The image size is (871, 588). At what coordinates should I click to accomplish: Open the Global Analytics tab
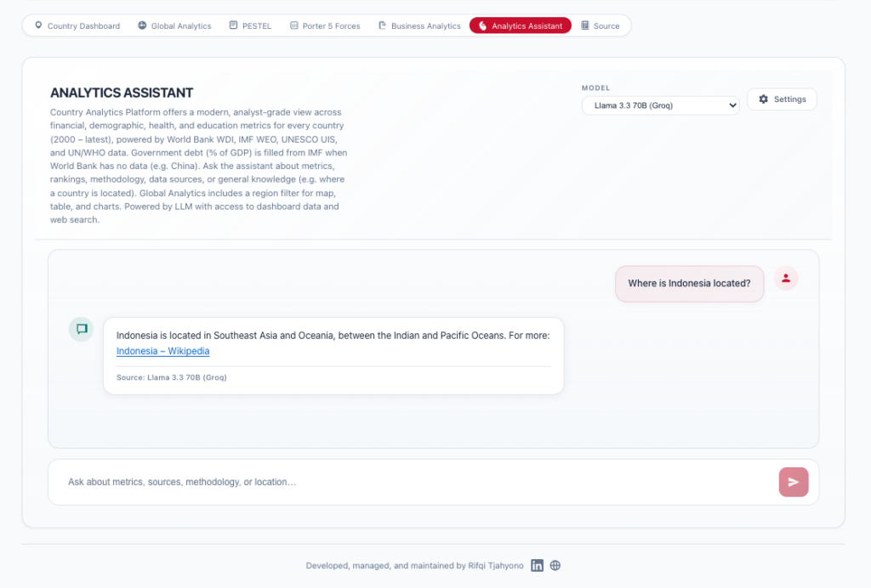pyautogui.click(x=174, y=26)
